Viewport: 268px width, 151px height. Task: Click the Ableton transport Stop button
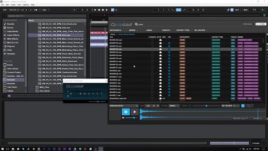99,10
